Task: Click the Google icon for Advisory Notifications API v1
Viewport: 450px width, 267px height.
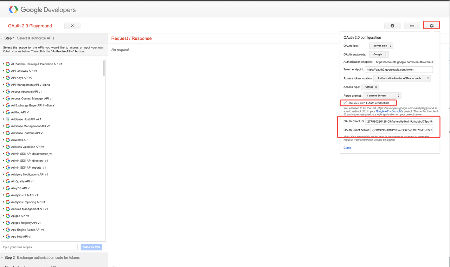Action: pyautogui.click(x=8, y=174)
